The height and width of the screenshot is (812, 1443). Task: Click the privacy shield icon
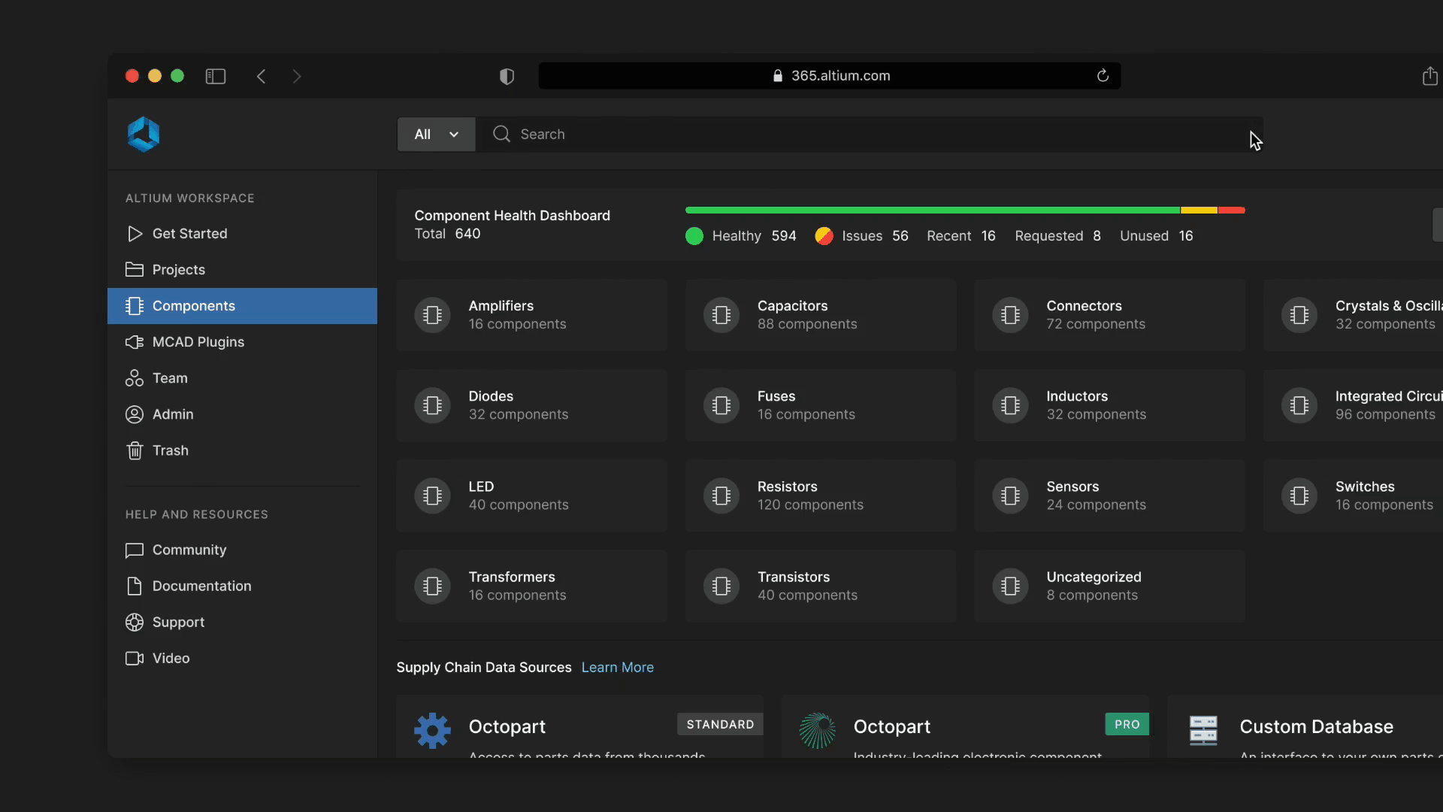click(x=507, y=76)
